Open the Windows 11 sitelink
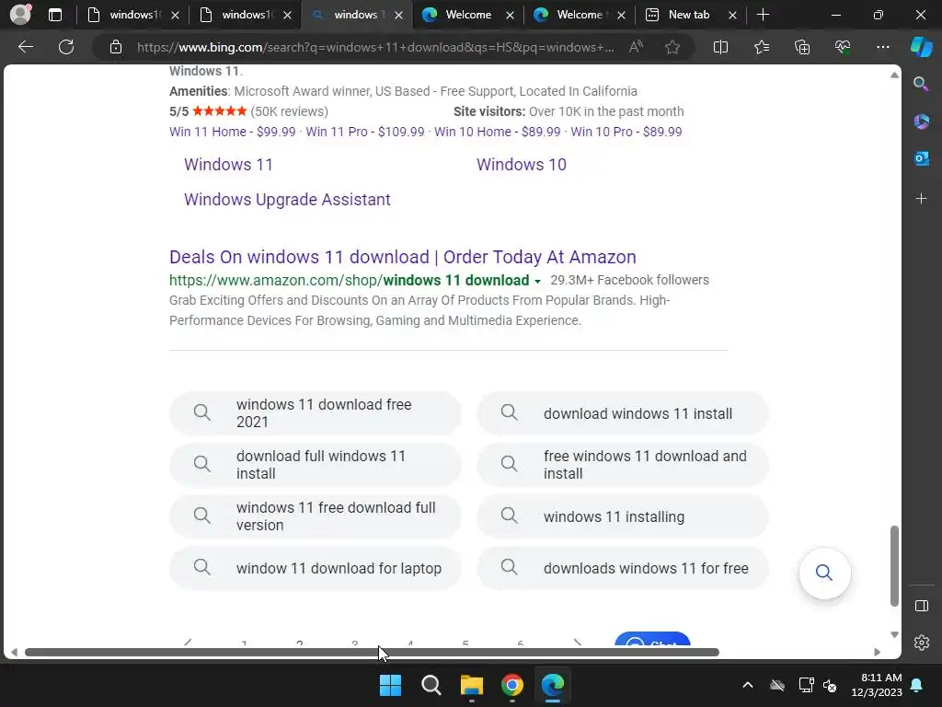Screen dimensions: 942x707 228,165
